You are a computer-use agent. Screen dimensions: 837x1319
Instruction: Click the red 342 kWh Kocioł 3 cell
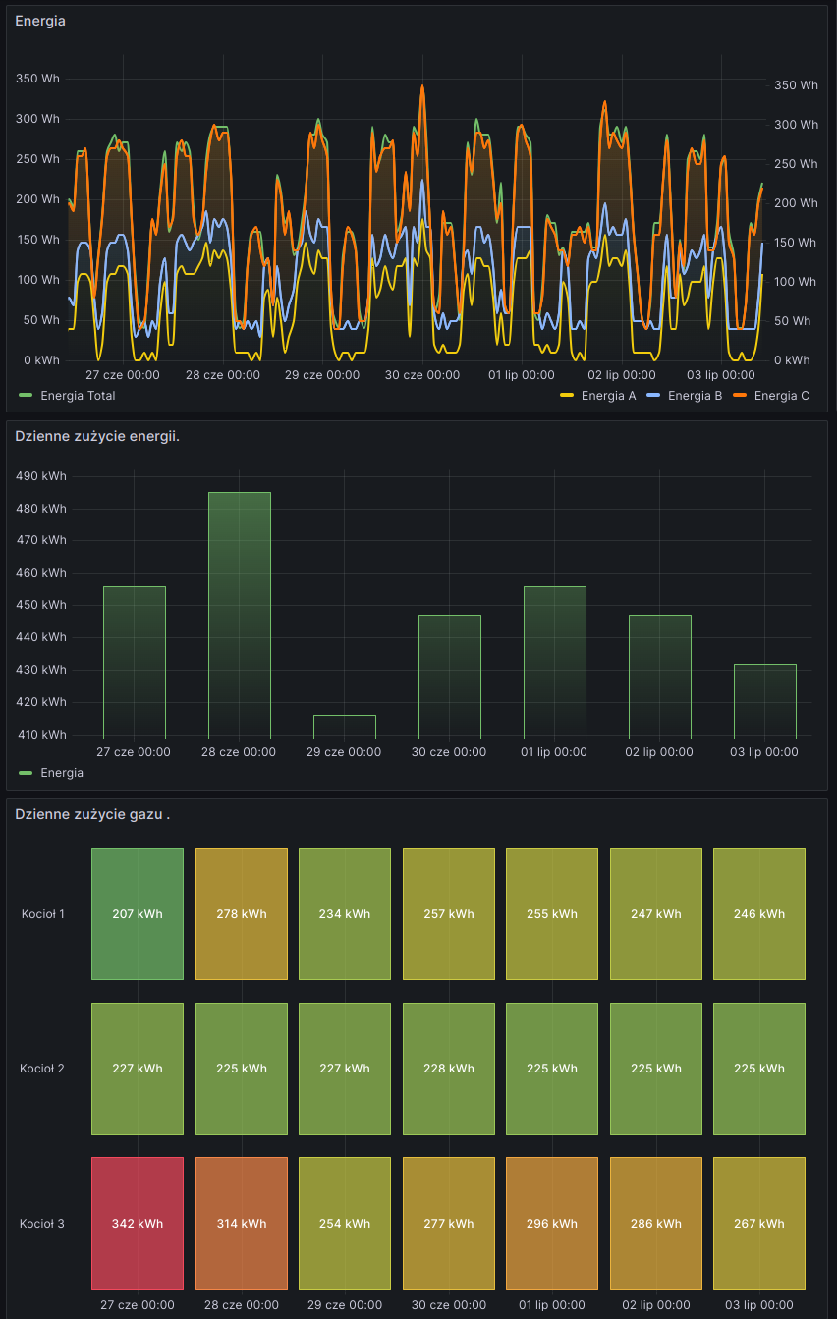click(138, 1223)
